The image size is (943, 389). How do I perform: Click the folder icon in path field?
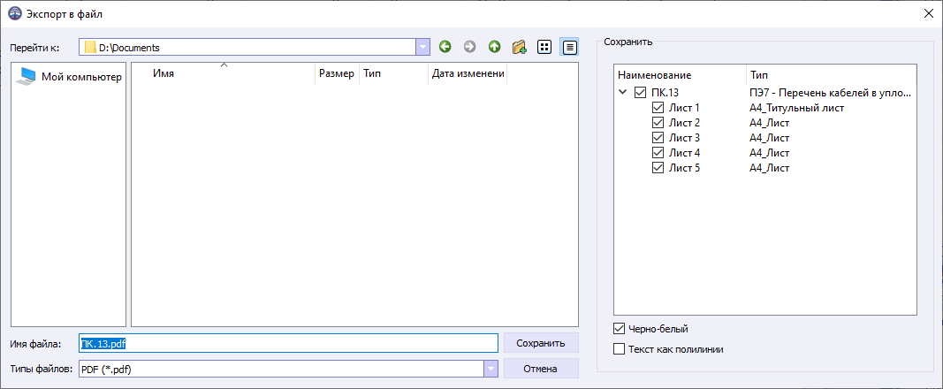90,48
